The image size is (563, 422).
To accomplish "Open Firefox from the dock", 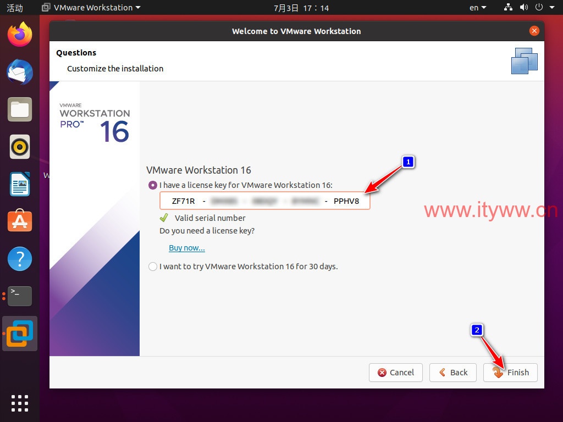I will (x=20, y=35).
